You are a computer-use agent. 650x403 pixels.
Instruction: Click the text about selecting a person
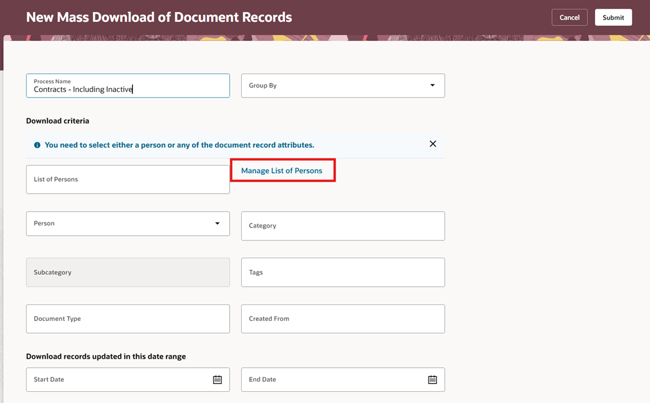(x=180, y=145)
